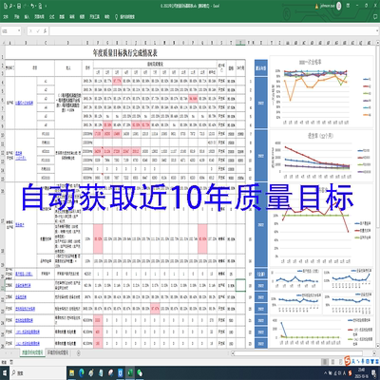Image resolution: width=380 pixels, height=380 pixels.
Task: Switch to Page Break Preview in status bar
Action: pos(340,362)
